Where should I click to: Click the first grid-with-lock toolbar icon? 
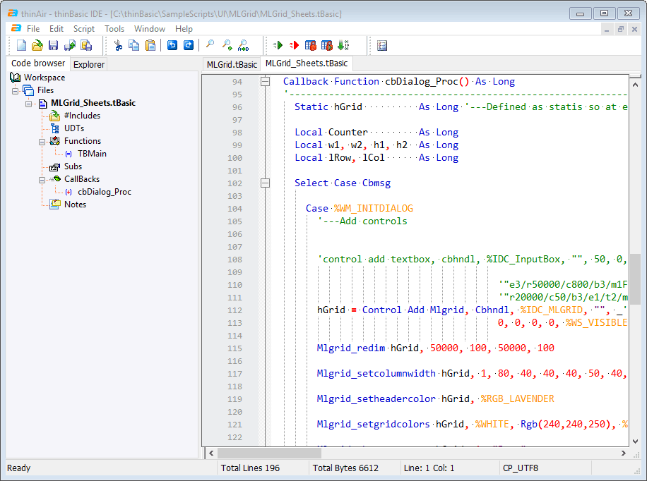310,45
